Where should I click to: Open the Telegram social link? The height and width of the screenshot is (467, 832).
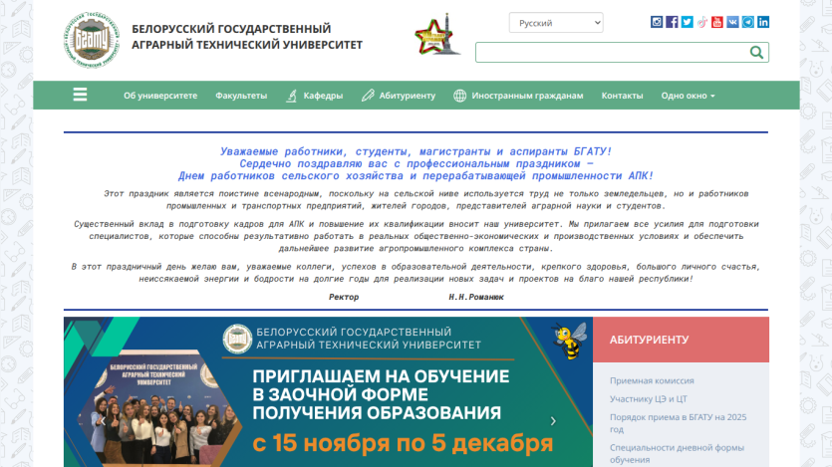pyautogui.click(x=747, y=22)
